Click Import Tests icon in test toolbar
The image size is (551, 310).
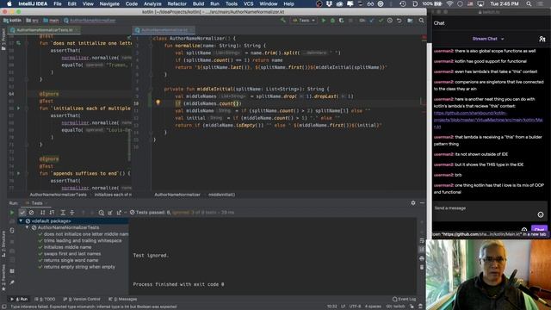pyautogui.click(x=110, y=213)
